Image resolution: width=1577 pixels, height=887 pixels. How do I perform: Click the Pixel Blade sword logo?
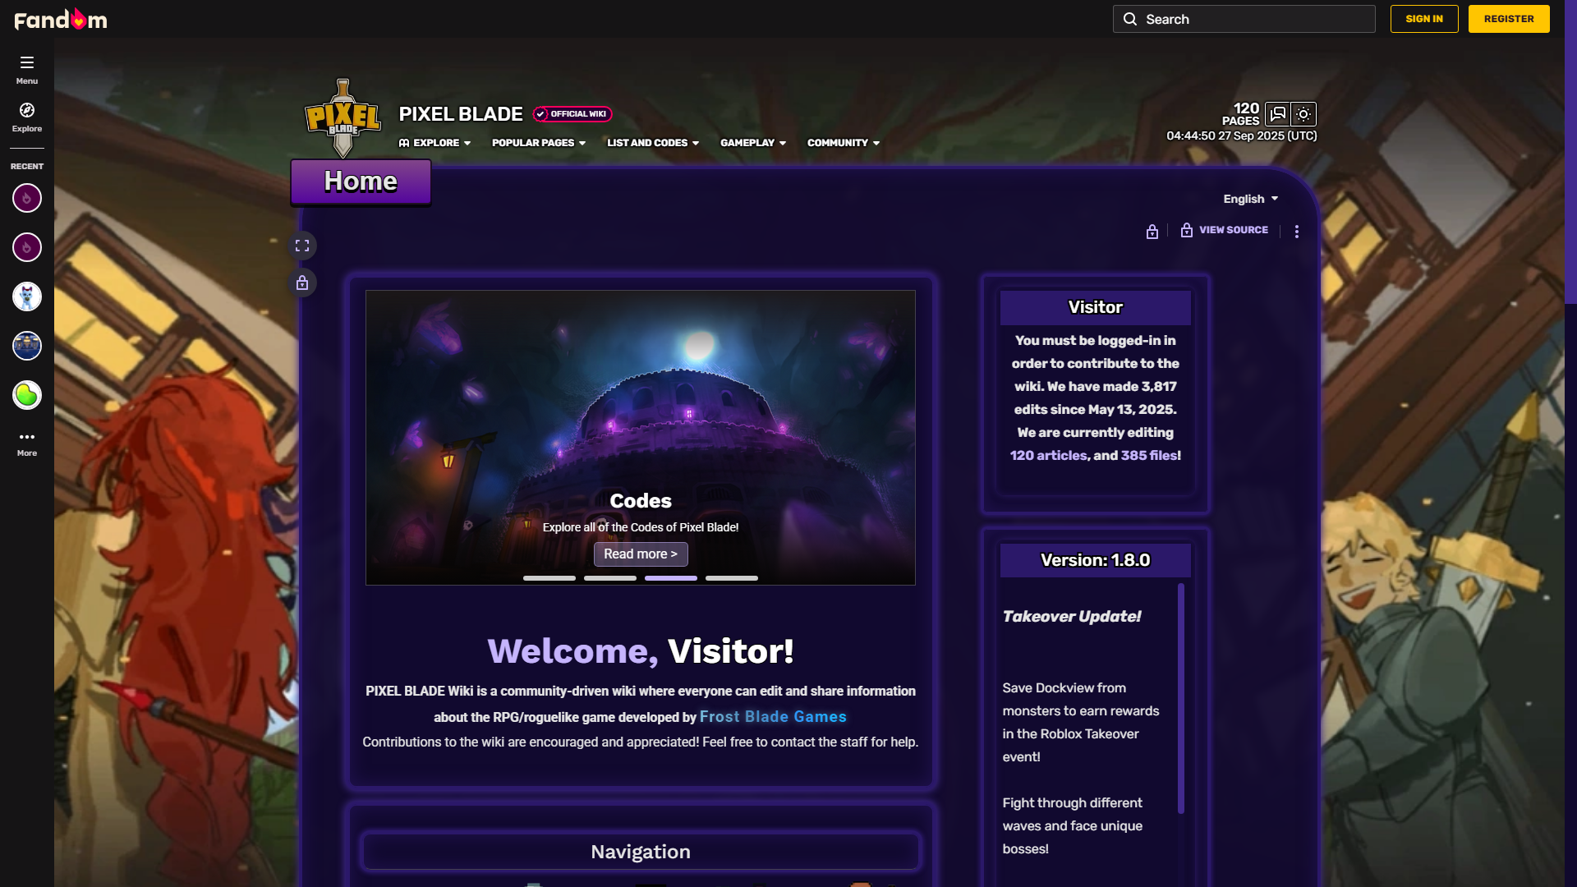tap(343, 119)
